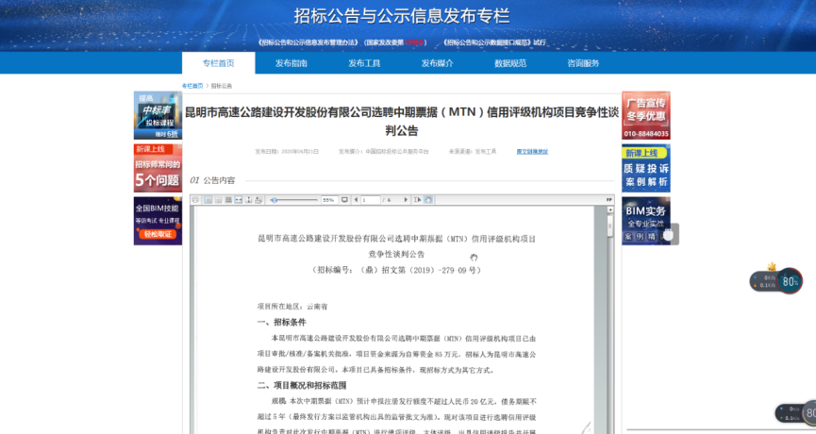Image resolution: width=816 pixels, height=434 pixels.
Task: Click the fullscreen presentation icon
Action: (x=344, y=200)
